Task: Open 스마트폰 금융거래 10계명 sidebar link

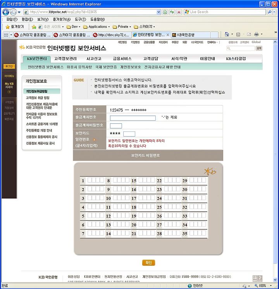Action: click(x=42, y=124)
